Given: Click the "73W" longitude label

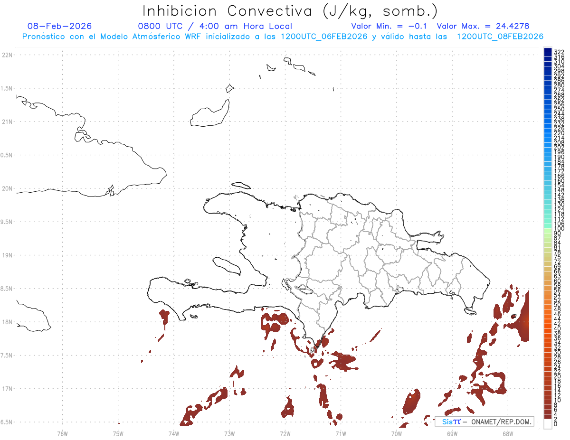Looking at the screenshot, I should [229, 433].
